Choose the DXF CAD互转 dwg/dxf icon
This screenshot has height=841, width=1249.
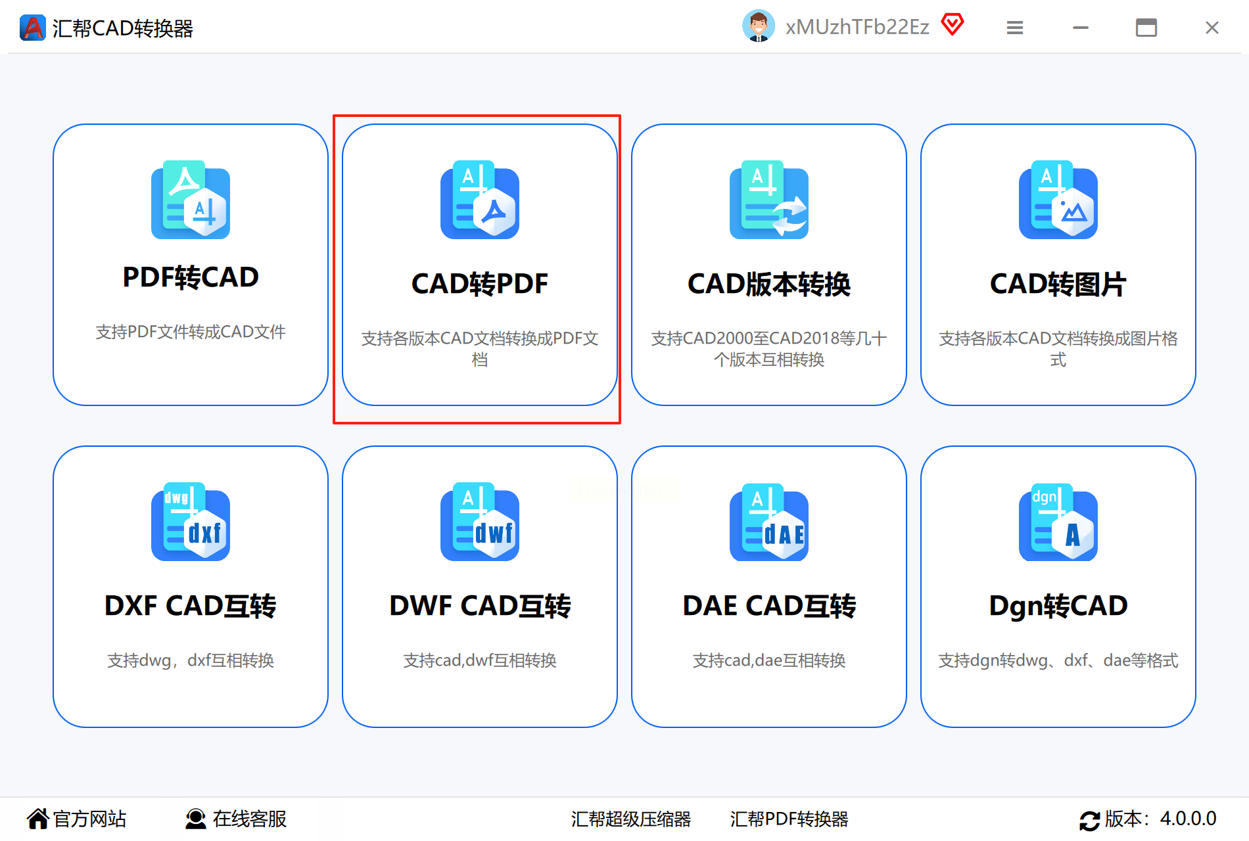[191, 522]
